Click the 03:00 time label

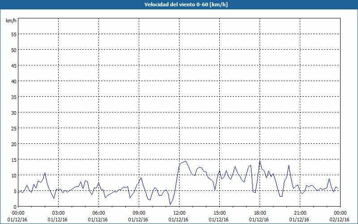[59, 213]
